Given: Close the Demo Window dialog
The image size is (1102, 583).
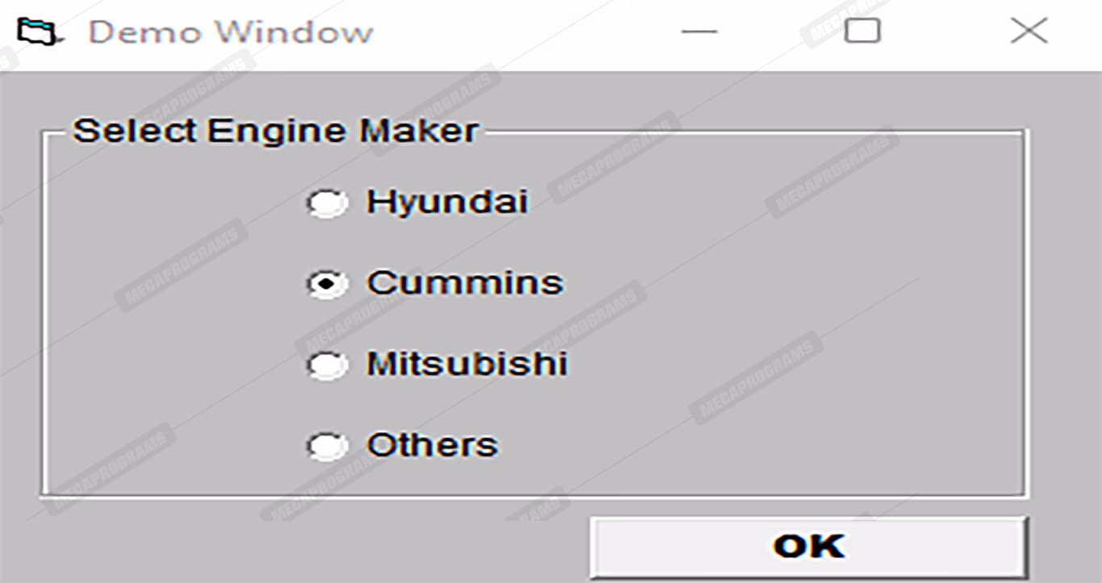Looking at the screenshot, I should point(1029,31).
